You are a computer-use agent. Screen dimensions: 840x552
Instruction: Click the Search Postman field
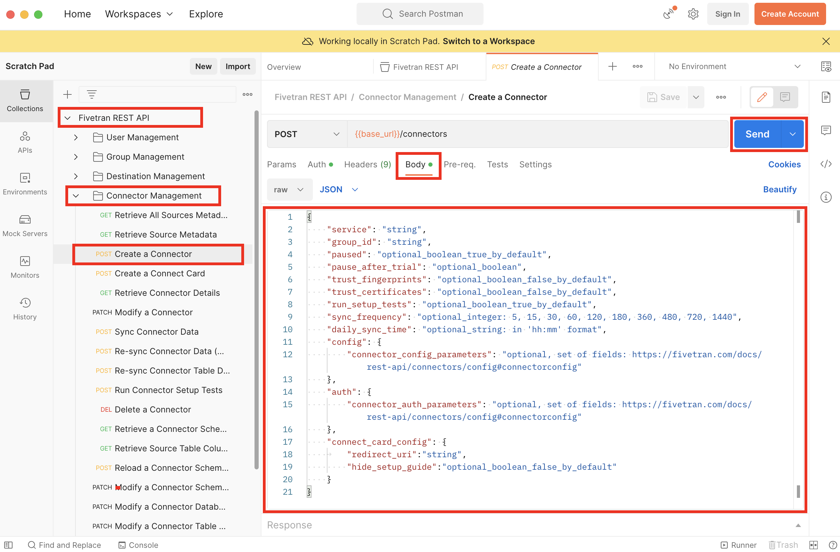tap(420, 14)
